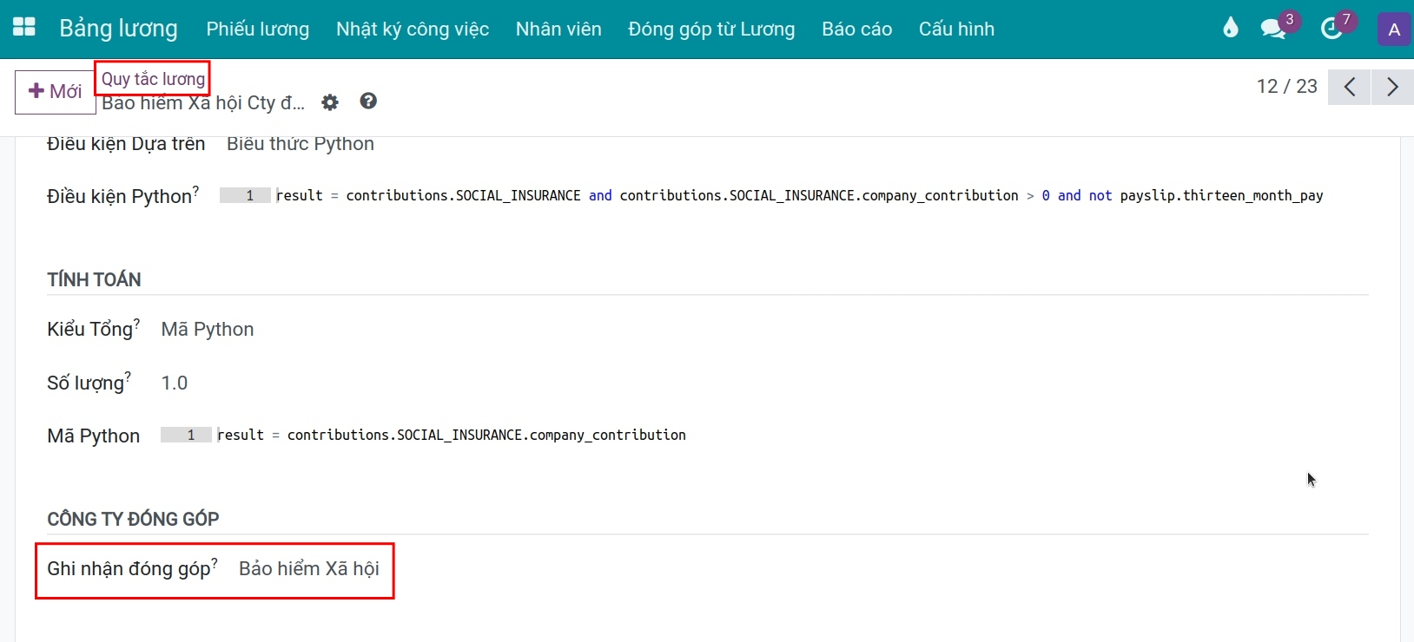Click the Mới button to create record
The height and width of the screenshot is (642, 1414).
click(x=55, y=91)
